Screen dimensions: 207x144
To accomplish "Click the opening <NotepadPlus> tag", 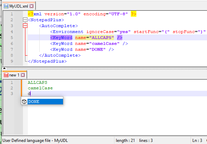I will pyautogui.click(x=46, y=20).
